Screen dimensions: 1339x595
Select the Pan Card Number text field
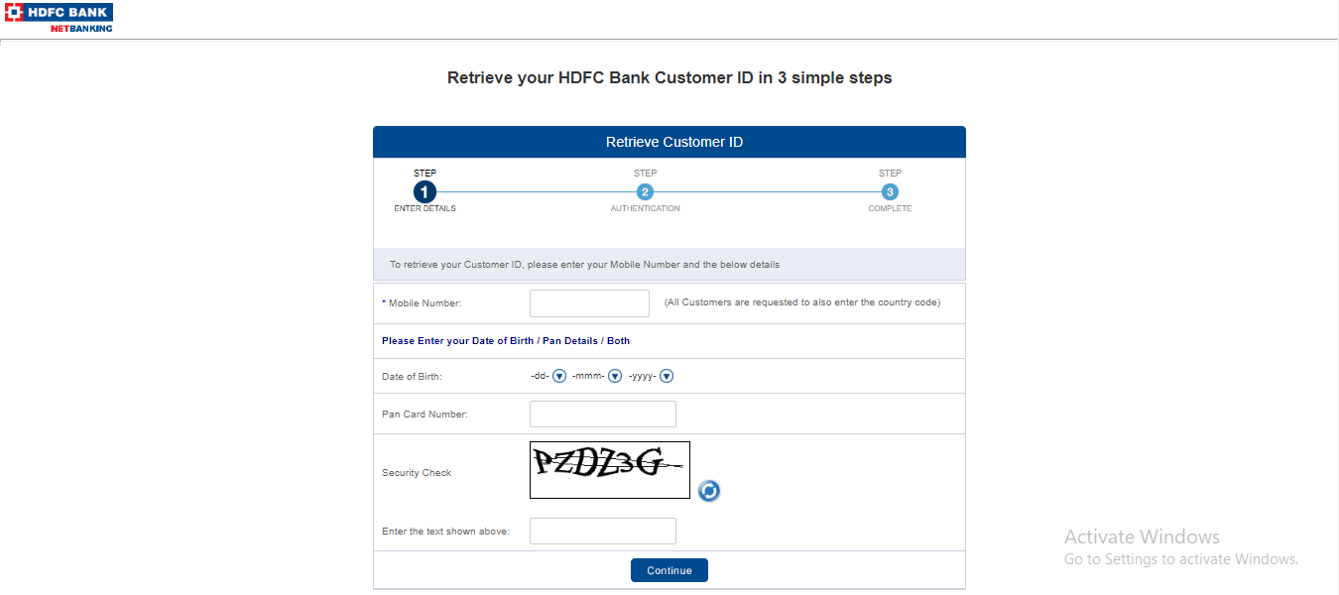(x=602, y=414)
